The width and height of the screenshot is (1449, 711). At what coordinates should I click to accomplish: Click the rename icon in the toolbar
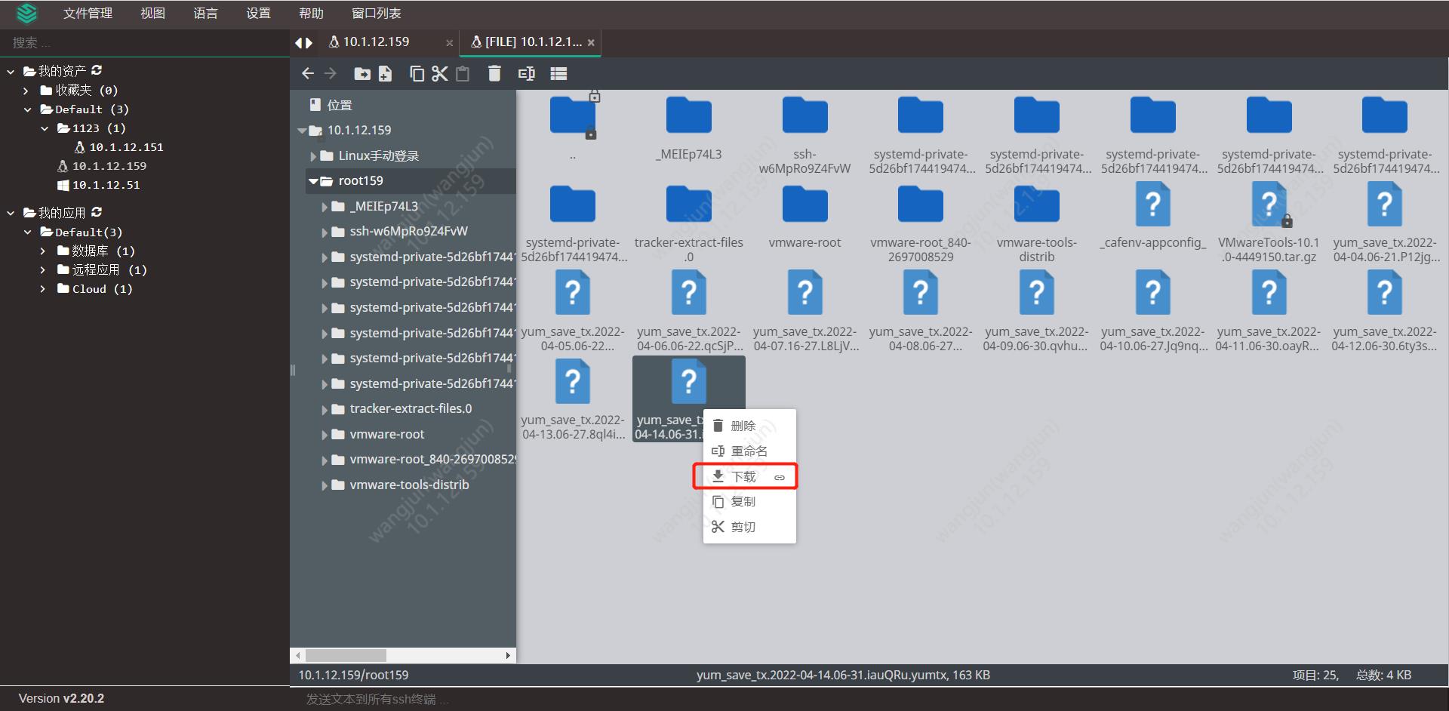coord(526,73)
